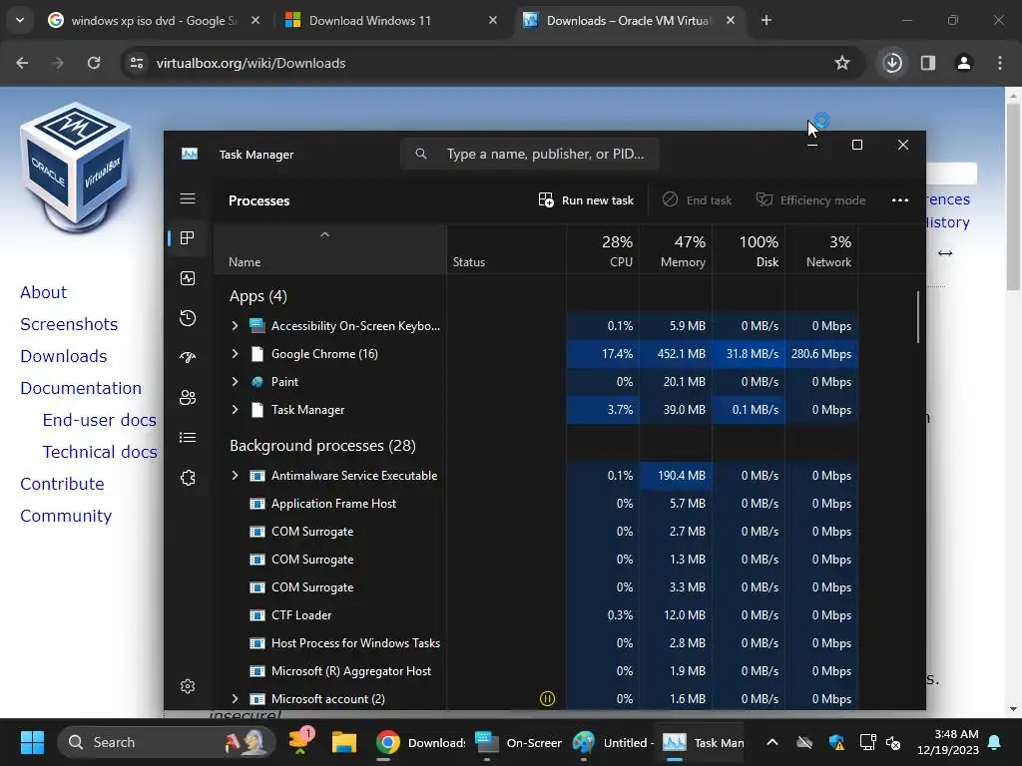Click Run new task button

click(585, 199)
